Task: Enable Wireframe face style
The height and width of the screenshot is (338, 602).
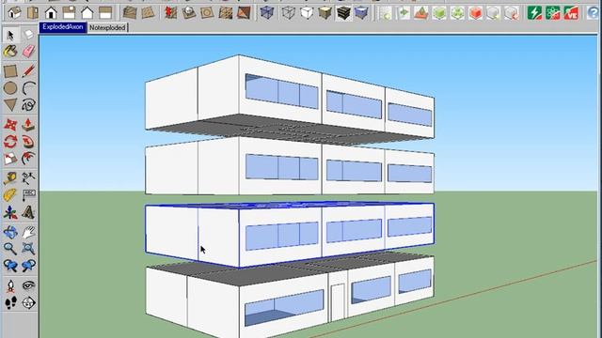Action: 289,12
